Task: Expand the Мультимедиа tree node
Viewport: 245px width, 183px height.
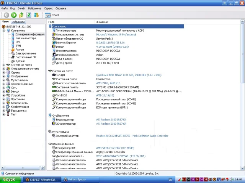Action: coord(4,80)
